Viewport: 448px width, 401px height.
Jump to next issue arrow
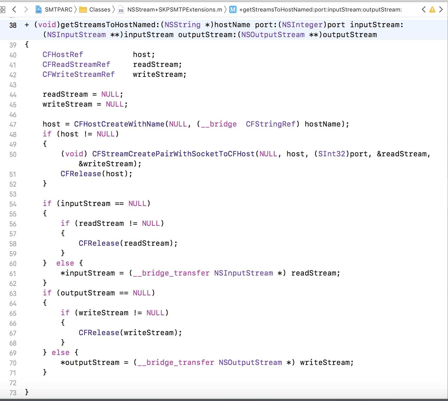click(x=441, y=10)
